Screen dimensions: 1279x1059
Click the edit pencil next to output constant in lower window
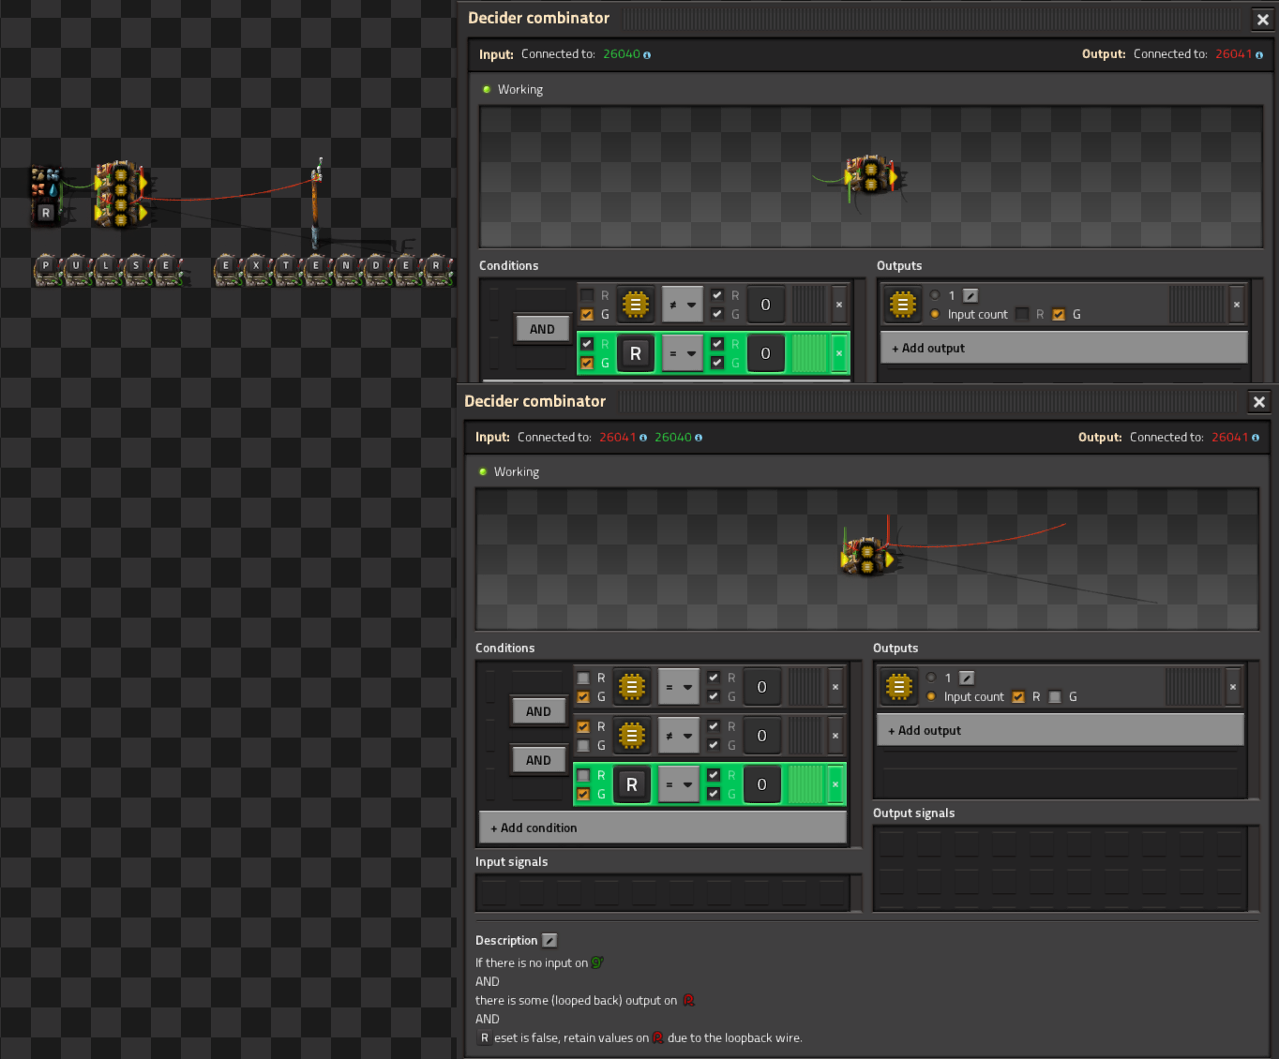(967, 678)
